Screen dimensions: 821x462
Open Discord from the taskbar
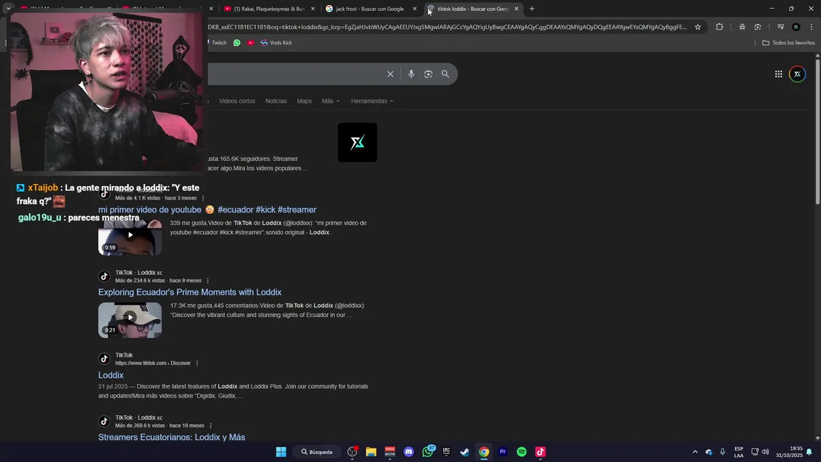409,452
